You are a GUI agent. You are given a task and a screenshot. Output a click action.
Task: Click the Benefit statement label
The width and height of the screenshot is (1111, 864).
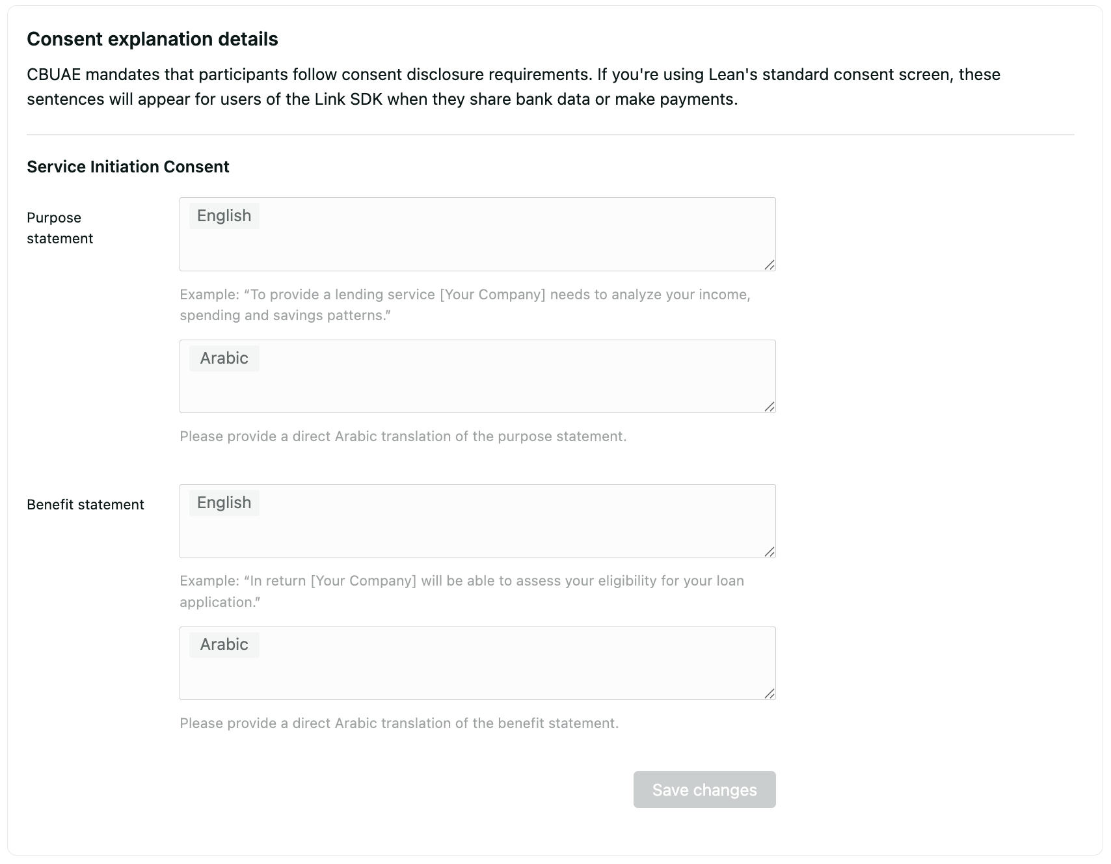coord(85,505)
